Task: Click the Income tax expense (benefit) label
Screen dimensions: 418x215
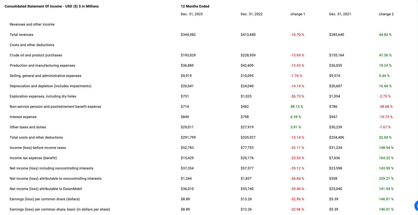Action: click(33, 158)
